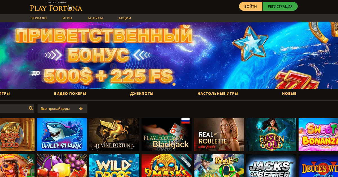Launch Real Roulette with Sarati
This screenshot has width=338, height=177.
(x=219, y=134)
